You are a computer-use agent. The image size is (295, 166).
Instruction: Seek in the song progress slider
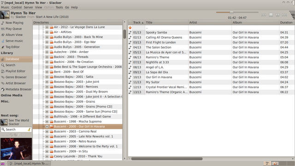pos(237,12)
